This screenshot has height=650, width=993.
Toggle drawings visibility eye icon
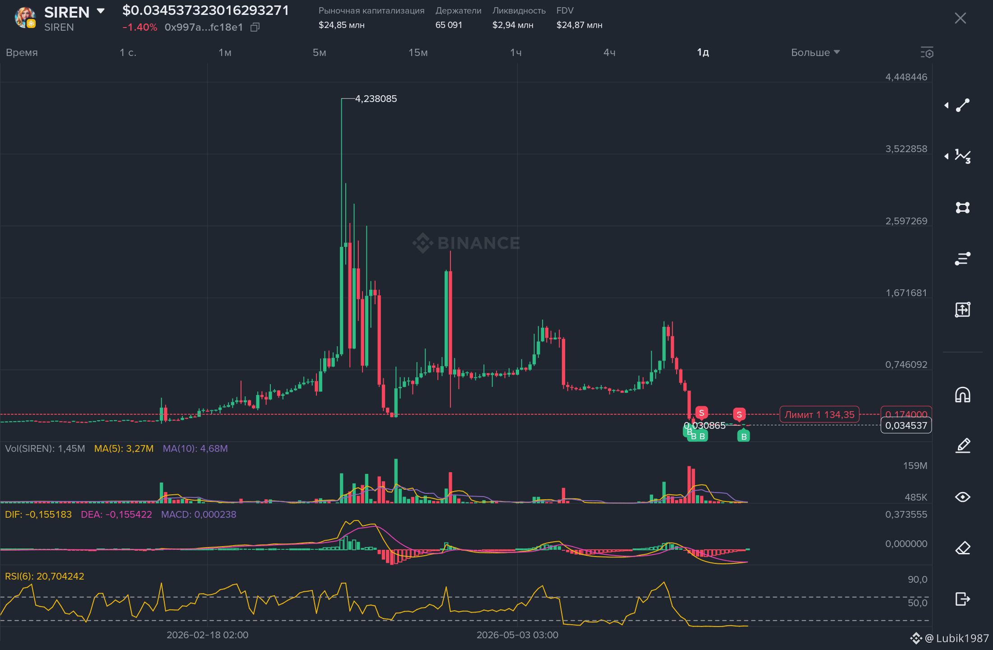click(x=963, y=497)
